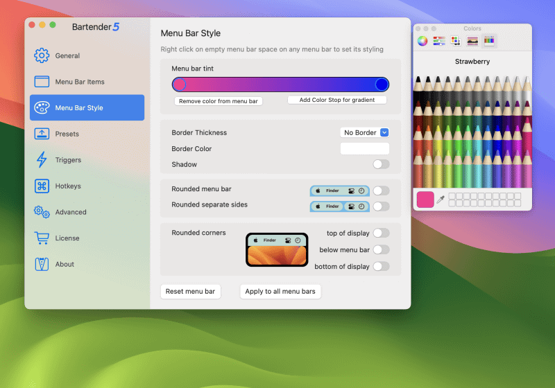Click the 'Rounded corners' label

point(198,233)
